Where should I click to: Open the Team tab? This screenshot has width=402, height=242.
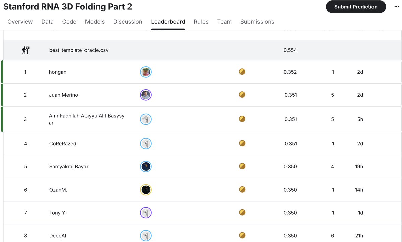[x=224, y=22]
